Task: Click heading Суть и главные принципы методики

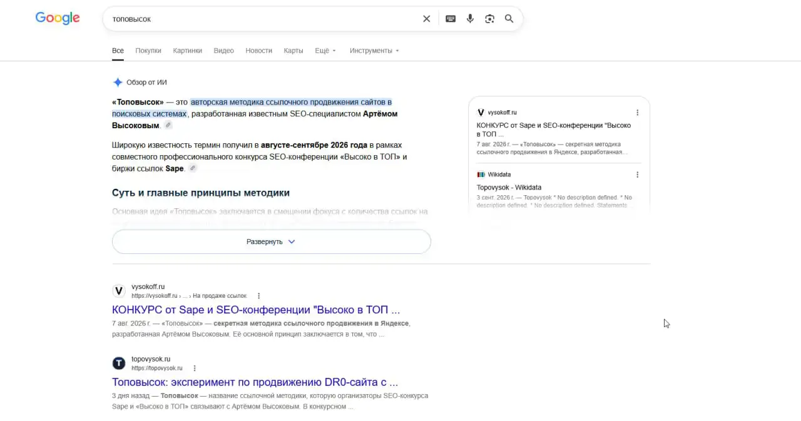Action: [201, 193]
